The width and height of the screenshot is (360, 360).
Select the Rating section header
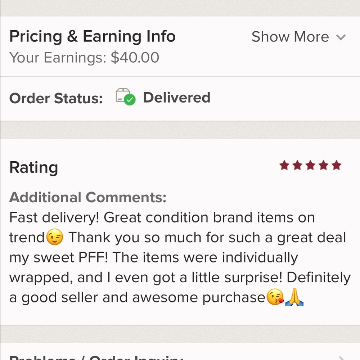point(34,167)
